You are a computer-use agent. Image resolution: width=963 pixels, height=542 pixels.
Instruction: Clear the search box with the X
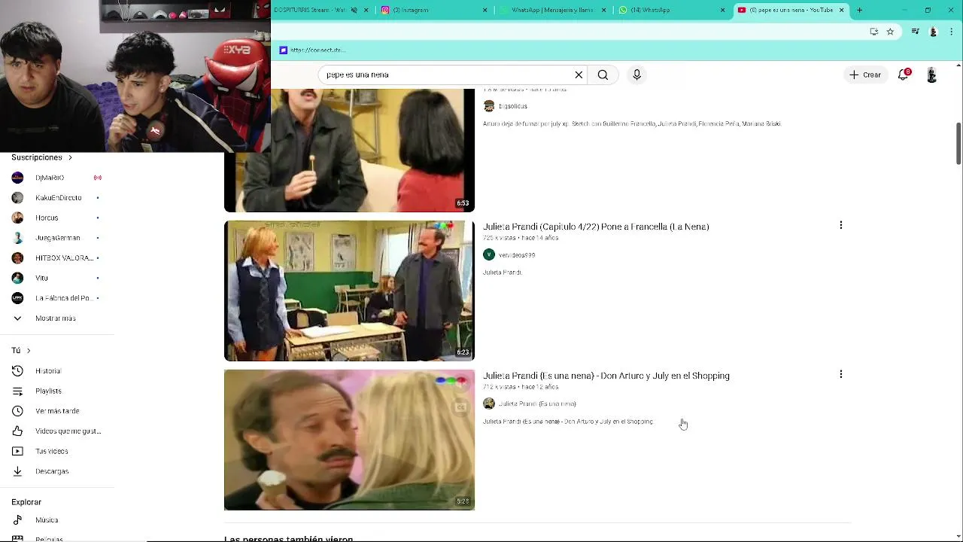[x=579, y=75]
